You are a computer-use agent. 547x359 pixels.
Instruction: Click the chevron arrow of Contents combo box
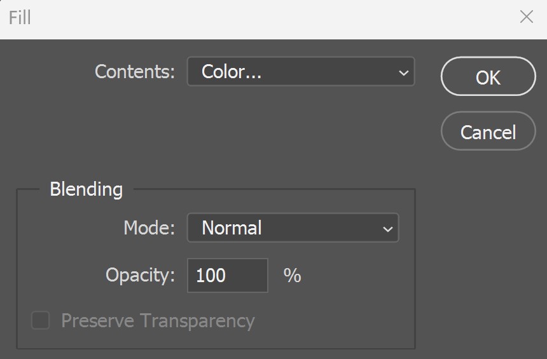tap(403, 73)
